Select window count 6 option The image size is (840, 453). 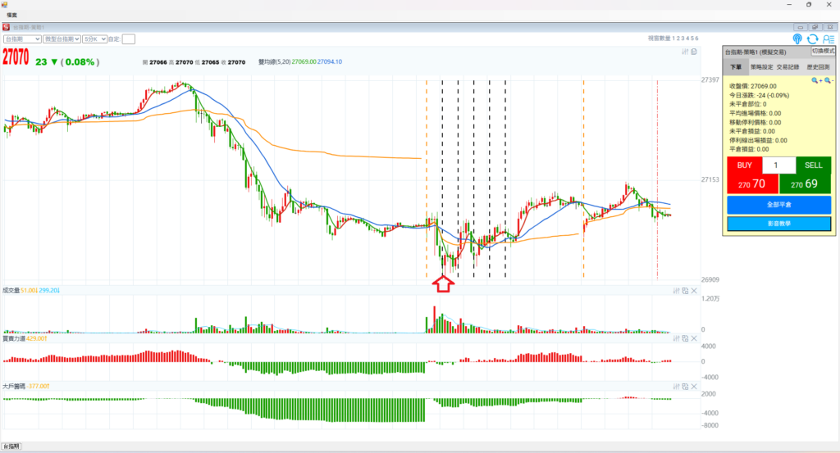pos(696,39)
